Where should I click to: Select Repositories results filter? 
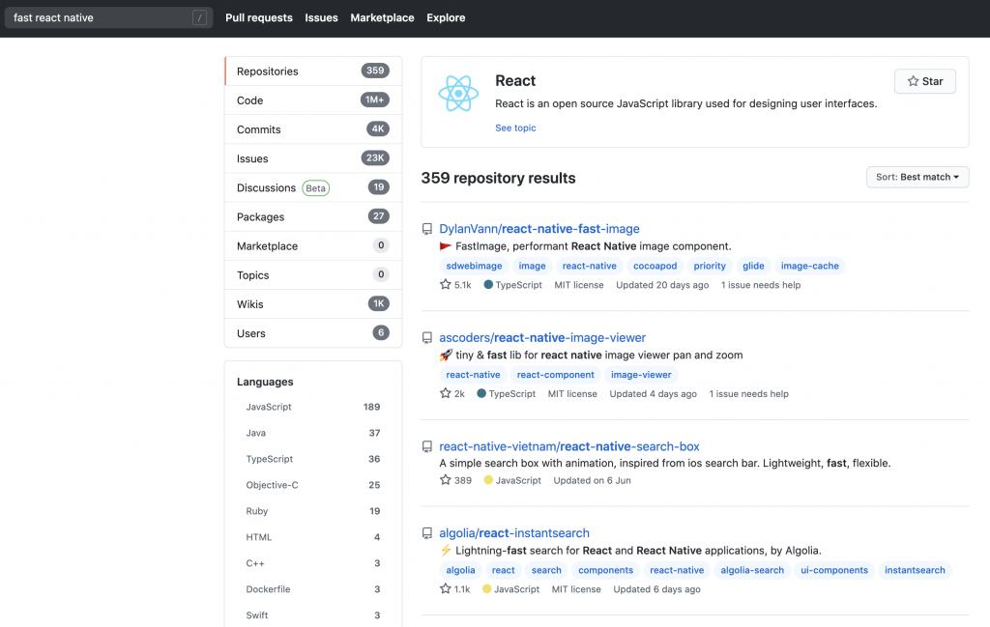[313, 71]
